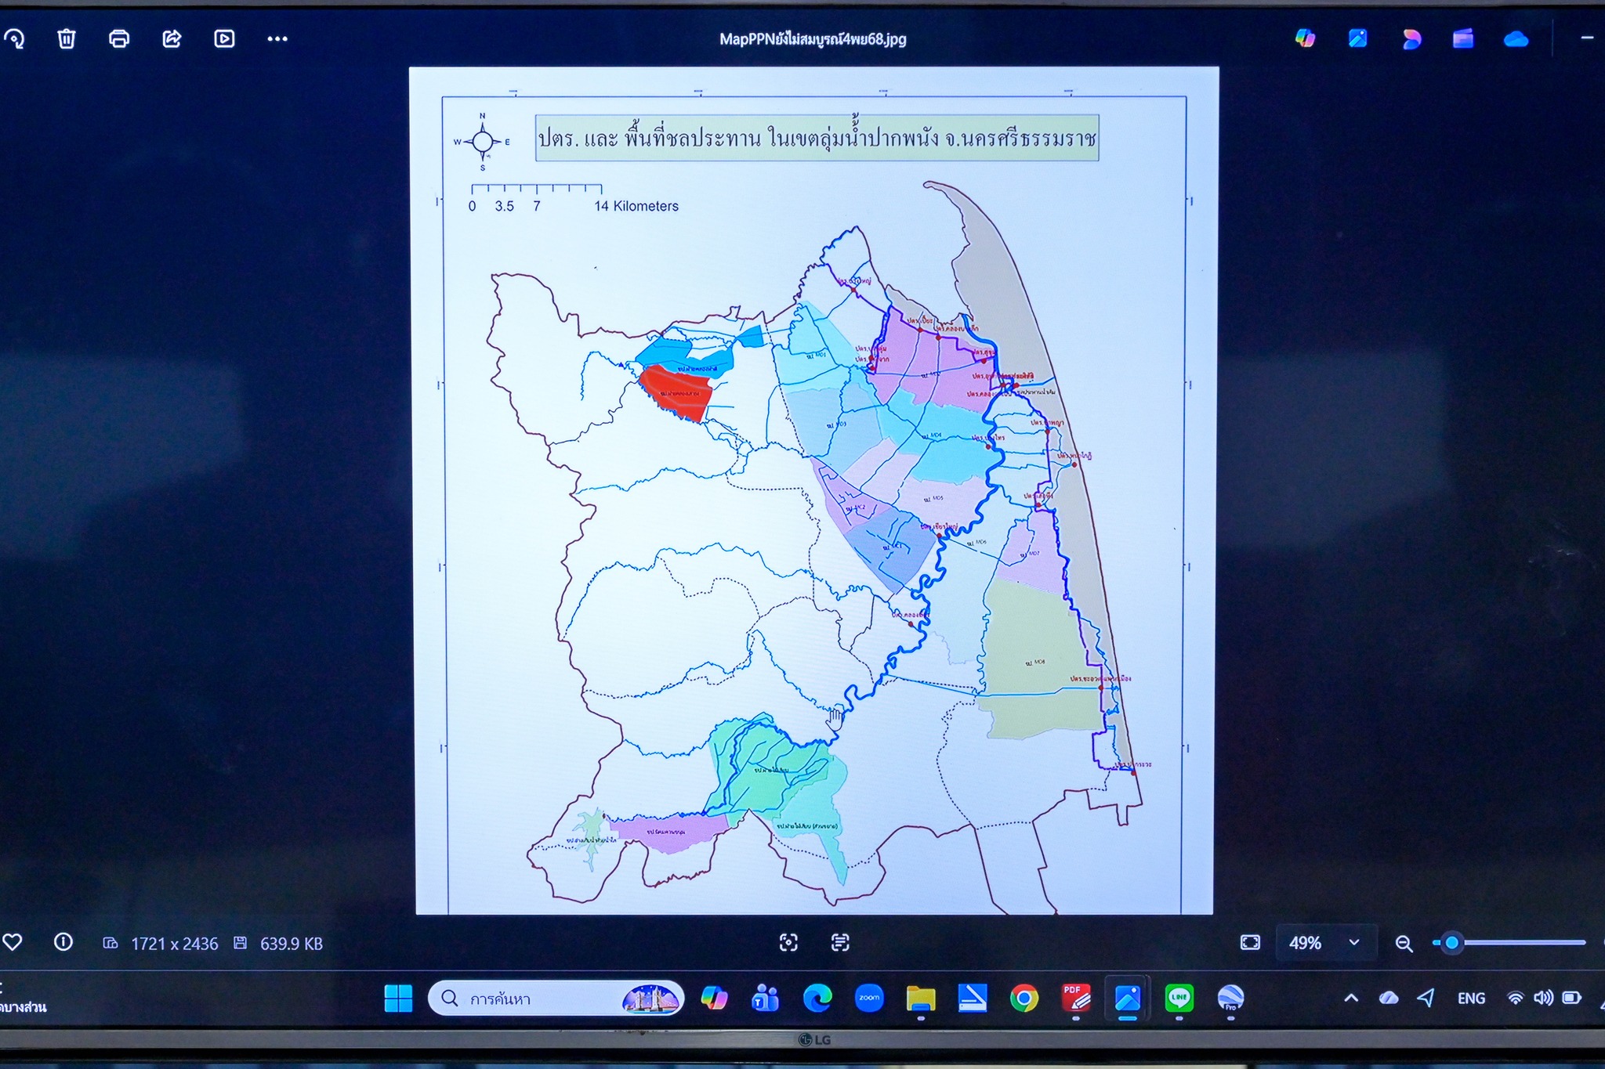Expand the 49% zoom dropdown

pyautogui.click(x=1353, y=942)
